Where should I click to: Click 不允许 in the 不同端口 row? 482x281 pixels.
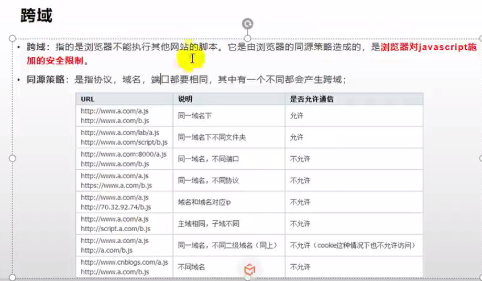tap(300, 159)
